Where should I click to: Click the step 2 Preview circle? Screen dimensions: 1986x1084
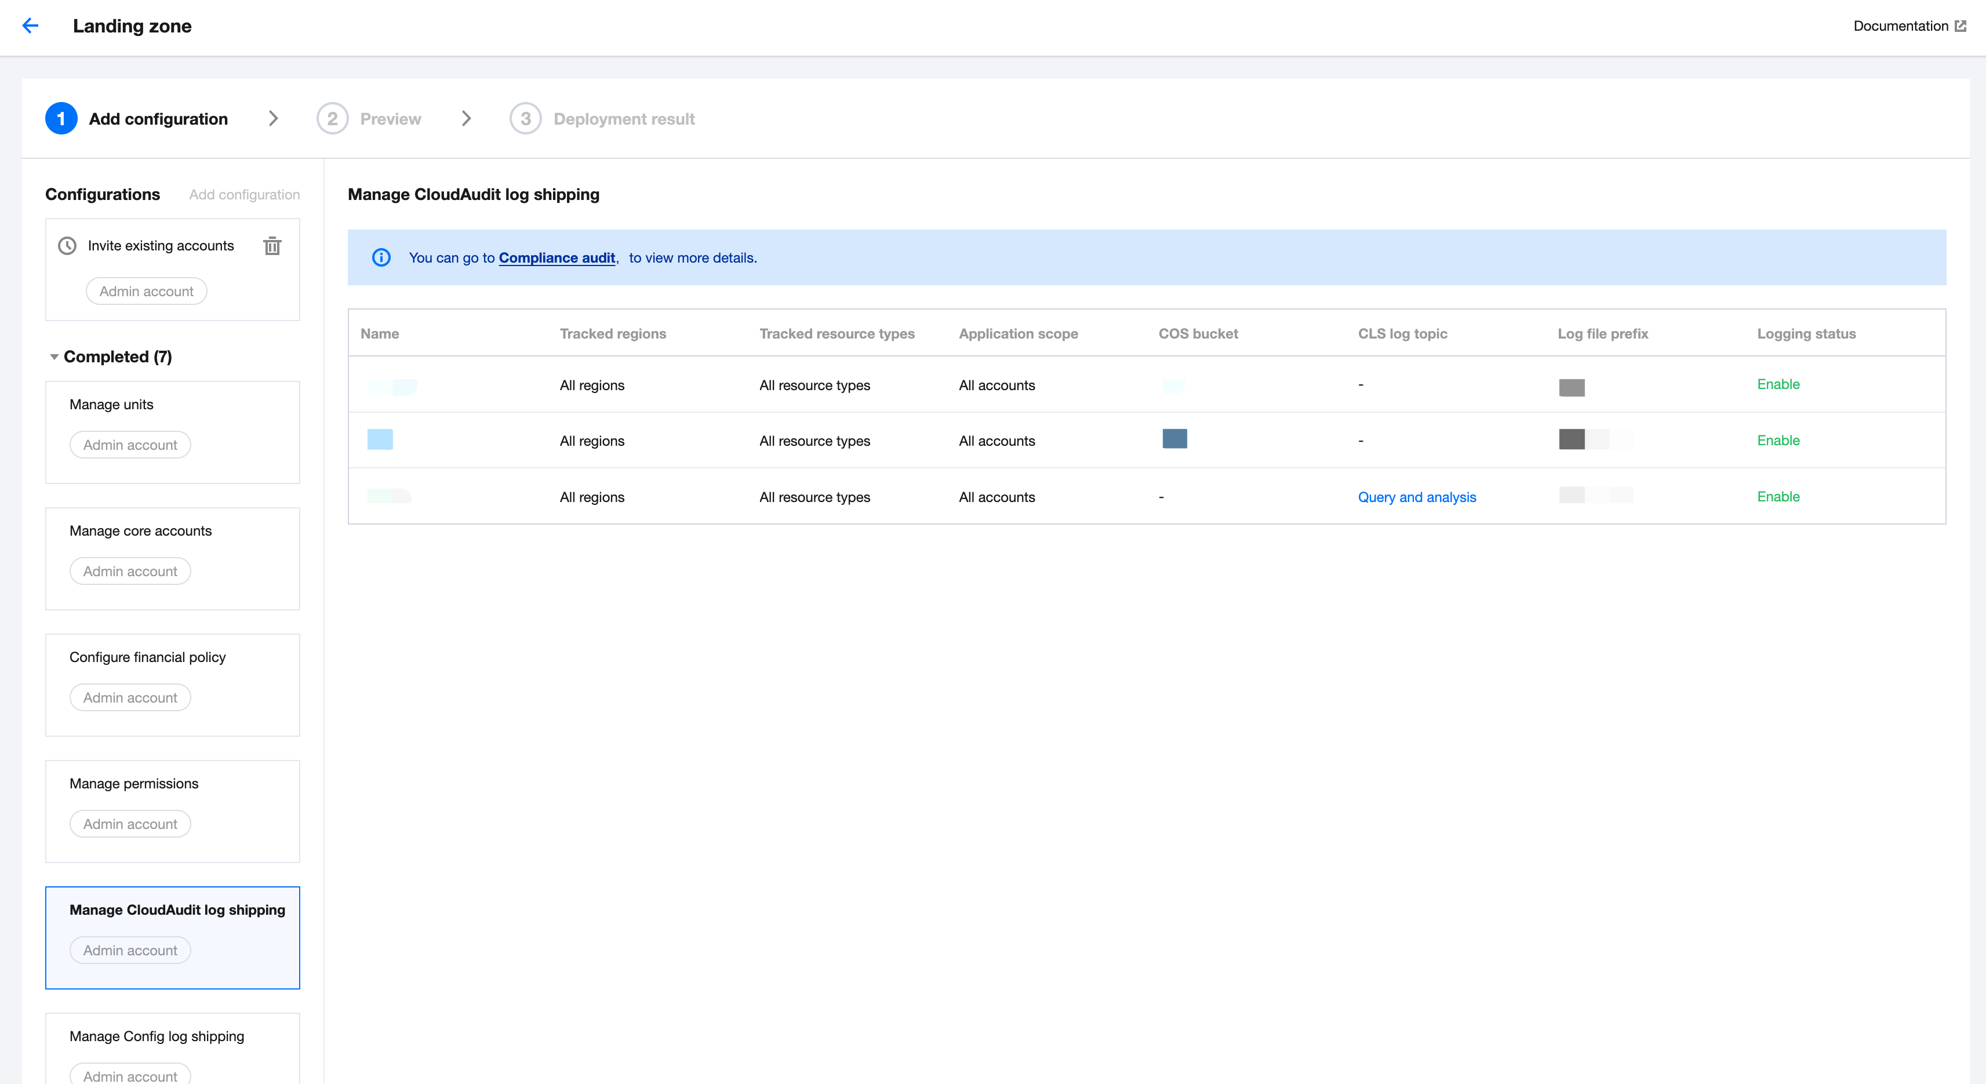(332, 119)
